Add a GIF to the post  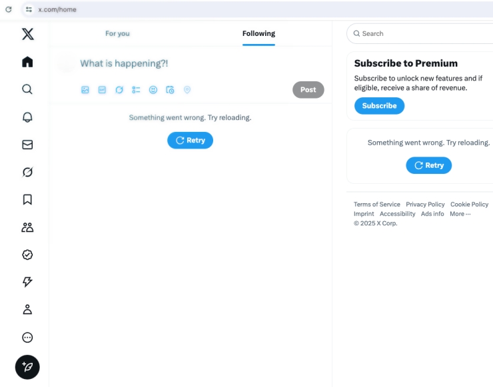[x=102, y=90]
